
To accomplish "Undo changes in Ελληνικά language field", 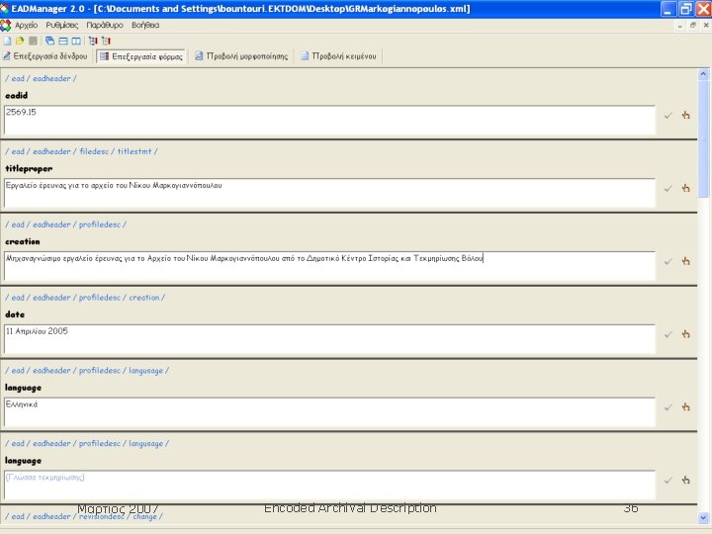I will tap(685, 407).
